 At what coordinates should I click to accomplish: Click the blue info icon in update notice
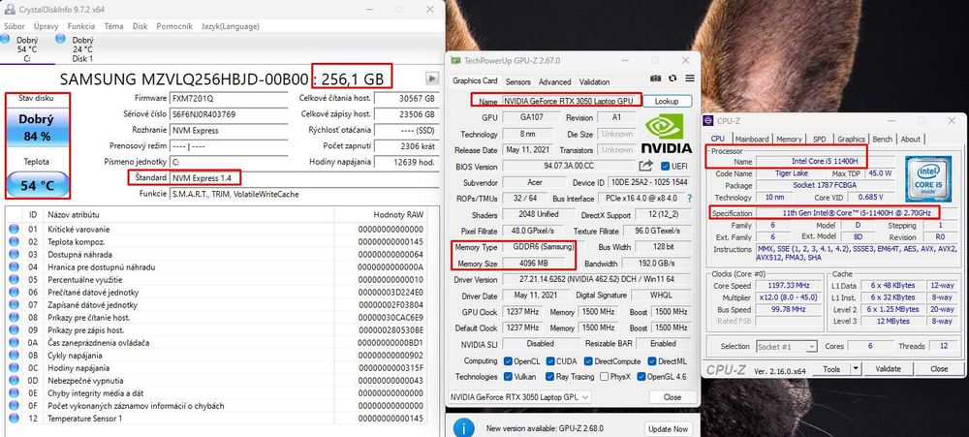(x=464, y=427)
